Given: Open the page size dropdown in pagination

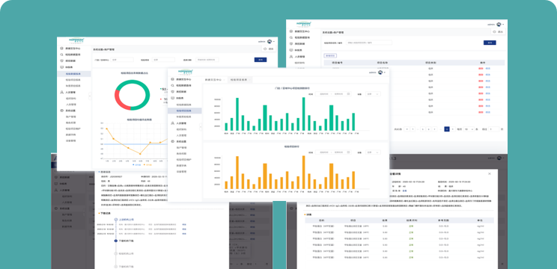Looking at the screenshot, I should pyautogui.click(x=469, y=129).
